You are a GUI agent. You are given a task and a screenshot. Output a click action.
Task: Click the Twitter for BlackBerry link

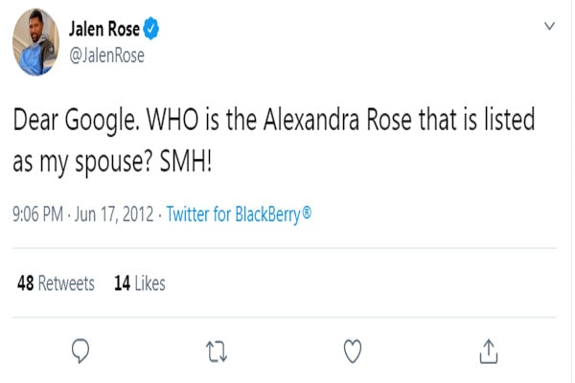pyautogui.click(x=240, y=214)
